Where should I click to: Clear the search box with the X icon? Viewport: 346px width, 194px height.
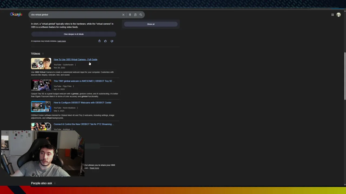pos(123,15)
